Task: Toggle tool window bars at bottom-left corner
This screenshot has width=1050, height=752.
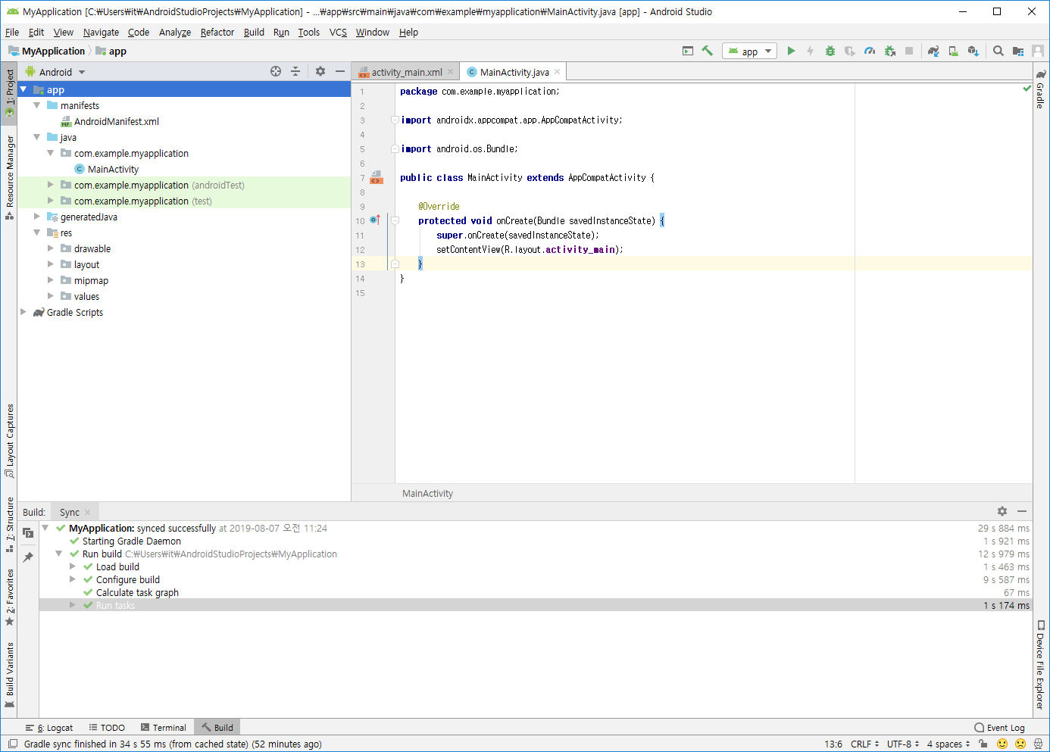Action: click(x=12, y=744)
